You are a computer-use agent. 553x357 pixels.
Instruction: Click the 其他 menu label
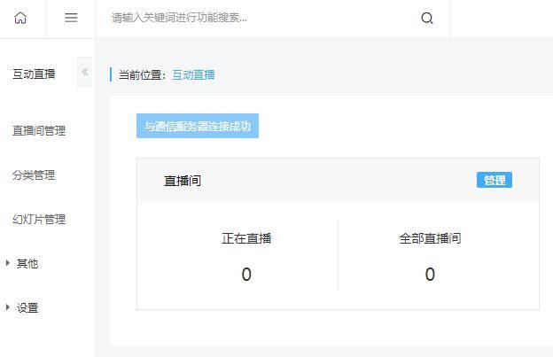[27, 263]
